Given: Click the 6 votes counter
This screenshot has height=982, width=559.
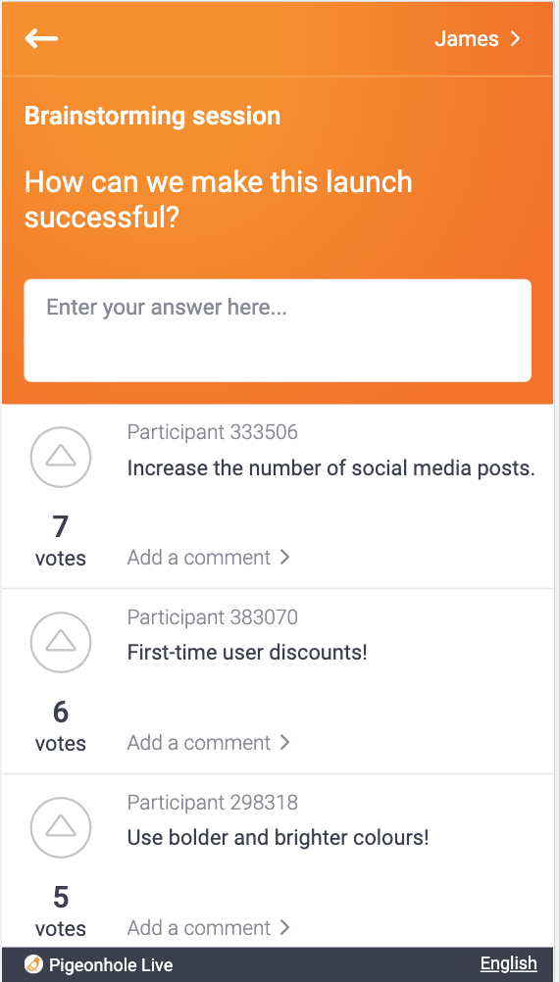Looking at the screenshot, I should [61, 724].
